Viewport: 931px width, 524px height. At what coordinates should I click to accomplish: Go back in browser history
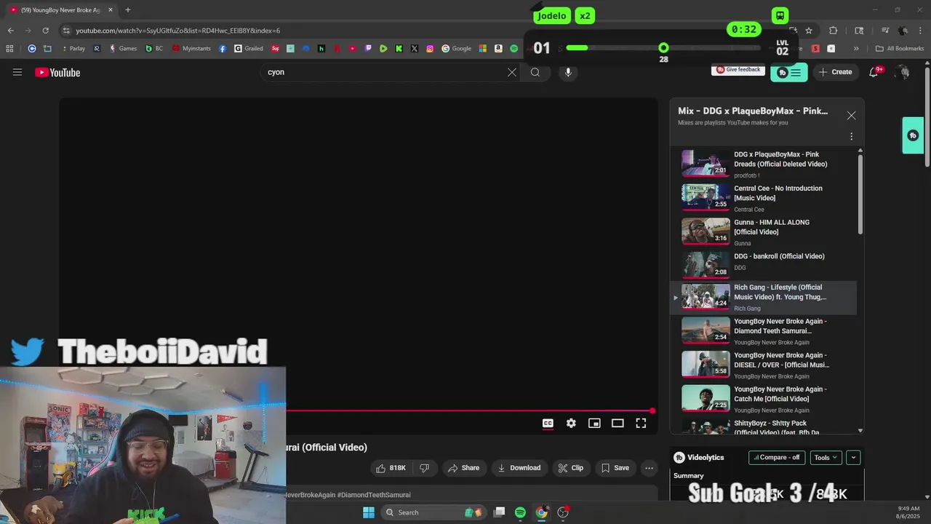(x=10, y=31)
